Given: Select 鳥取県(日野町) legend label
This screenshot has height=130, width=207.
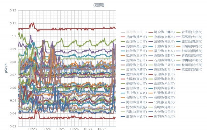Looking at the screenshot, I should tap(164, 55).
